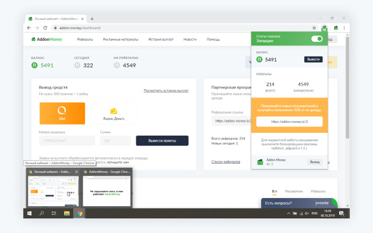Expand the Есть вопросы chat widget
Viewport: 373px width, 233px height.
298,203
